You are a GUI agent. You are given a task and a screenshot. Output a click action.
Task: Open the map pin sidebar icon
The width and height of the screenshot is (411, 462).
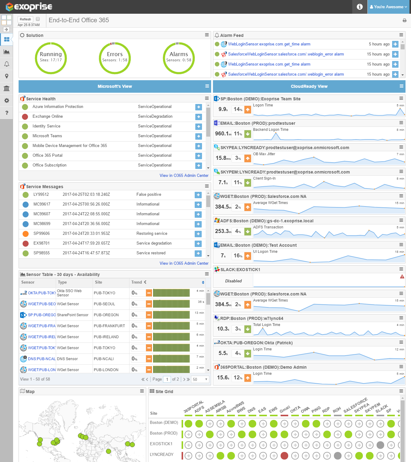pyautogui.click(x=6, y=76)
